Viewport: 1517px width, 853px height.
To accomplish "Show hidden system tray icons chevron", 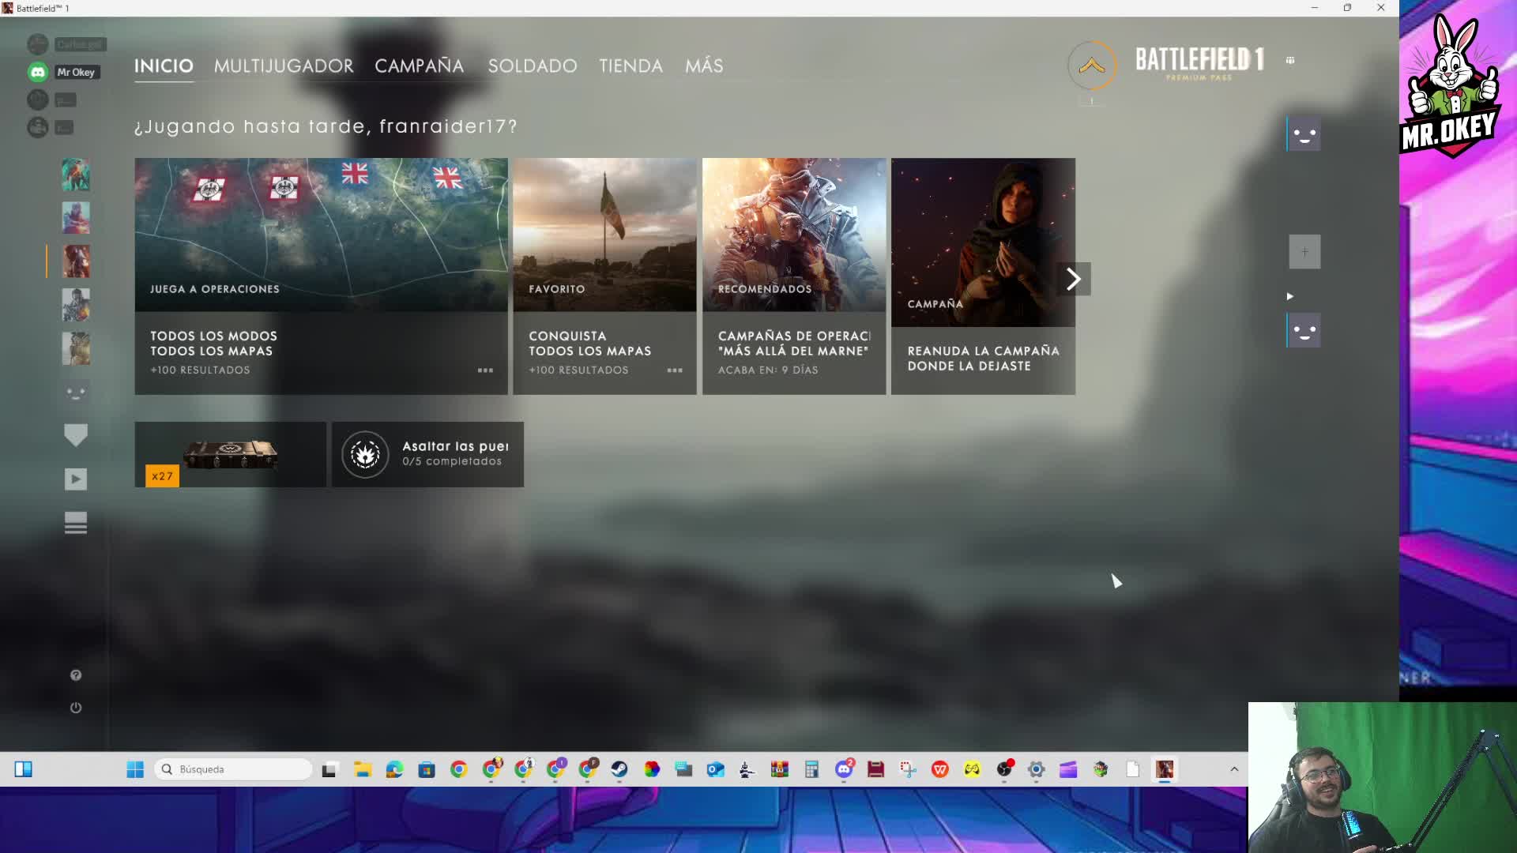I will [1234, 769].
